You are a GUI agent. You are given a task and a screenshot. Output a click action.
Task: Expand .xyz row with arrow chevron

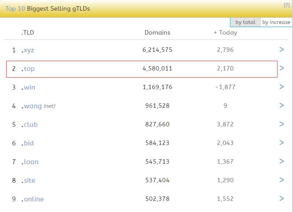coord(281,50)
